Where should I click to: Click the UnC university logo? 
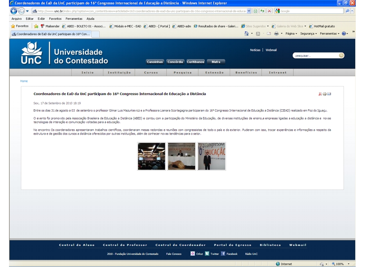coord(31,53)
